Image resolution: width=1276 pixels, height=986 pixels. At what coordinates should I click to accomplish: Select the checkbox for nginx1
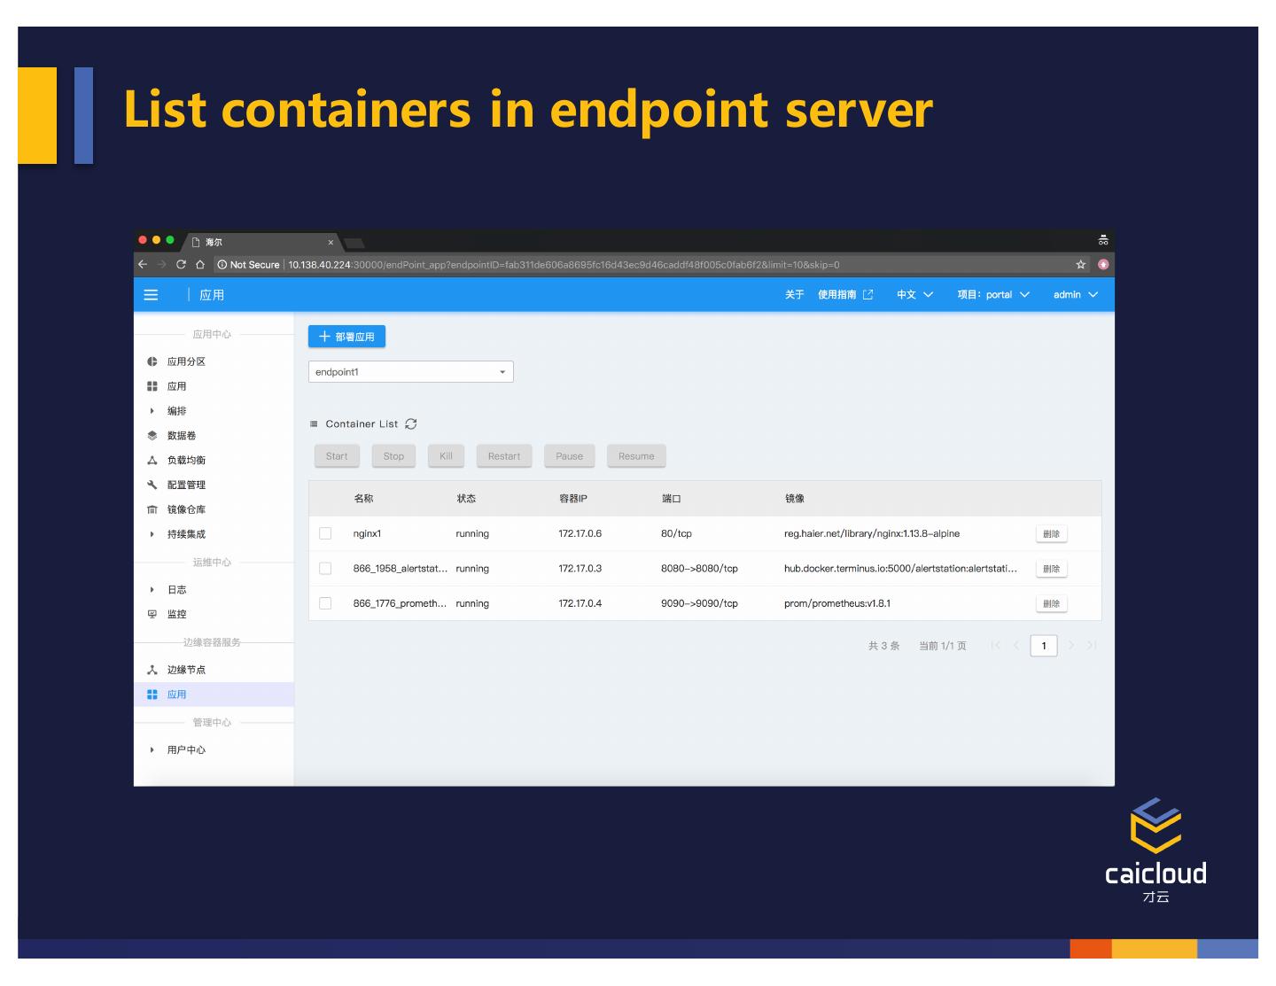point(325,533)
